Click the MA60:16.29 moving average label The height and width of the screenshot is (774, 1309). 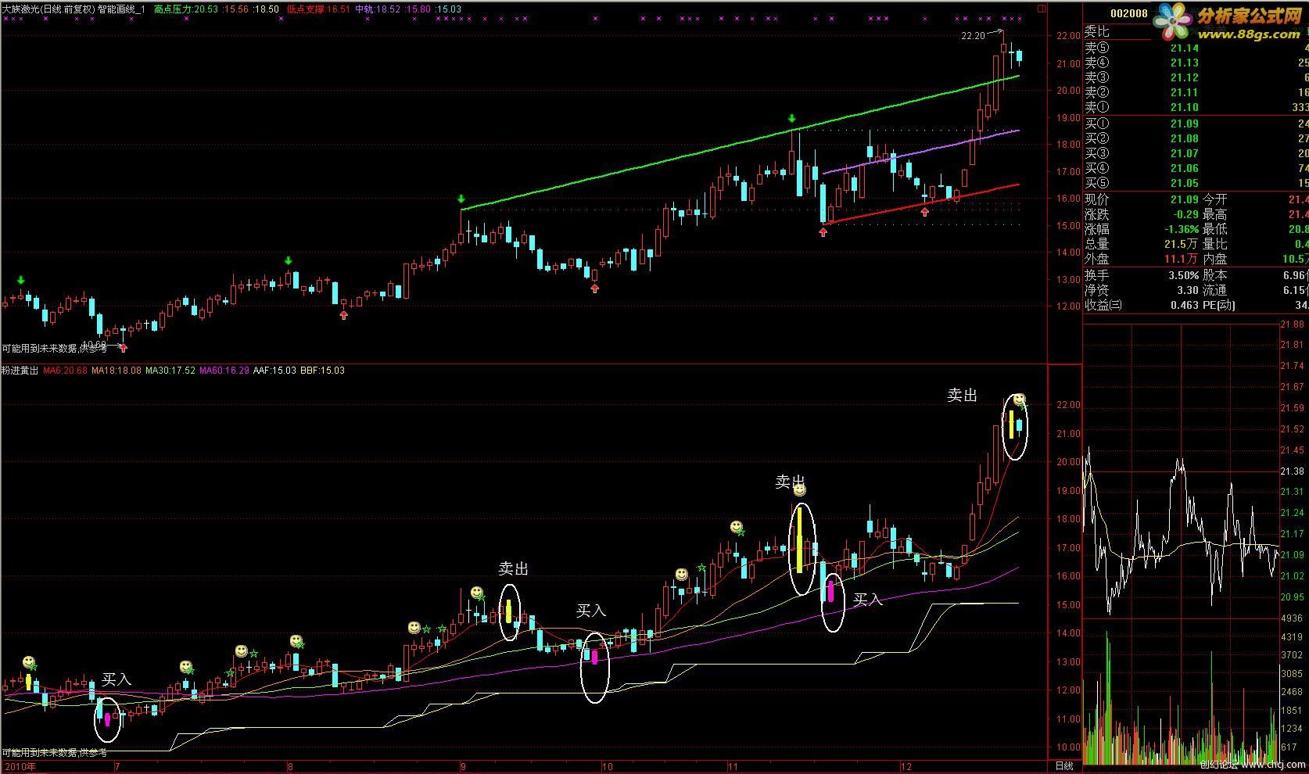coord(224,371)
